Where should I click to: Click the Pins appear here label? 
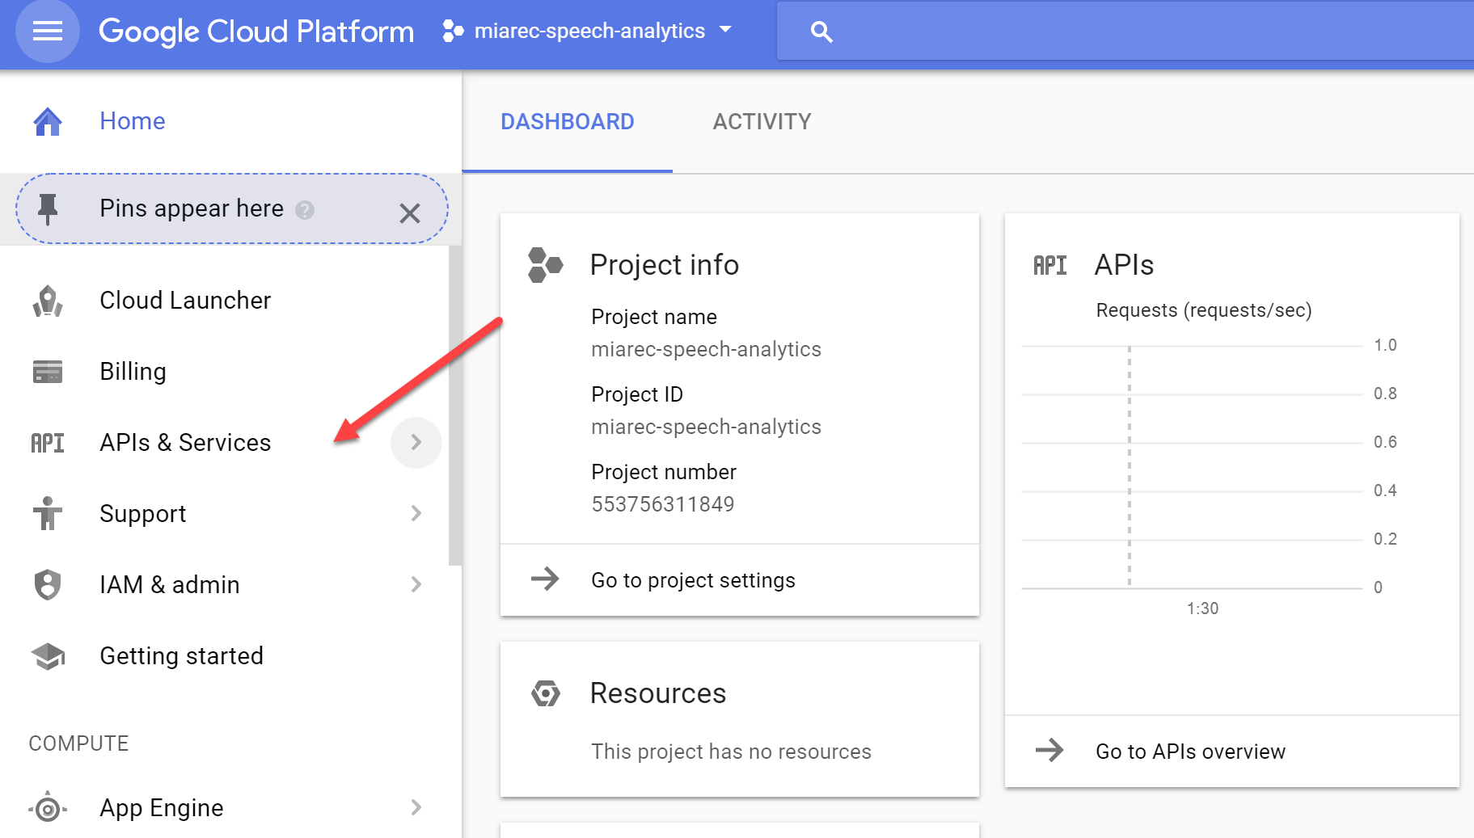coord(192,208)
